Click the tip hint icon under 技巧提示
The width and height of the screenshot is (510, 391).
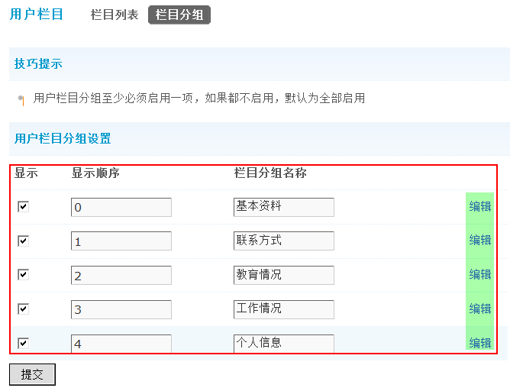tap(21, 99)
